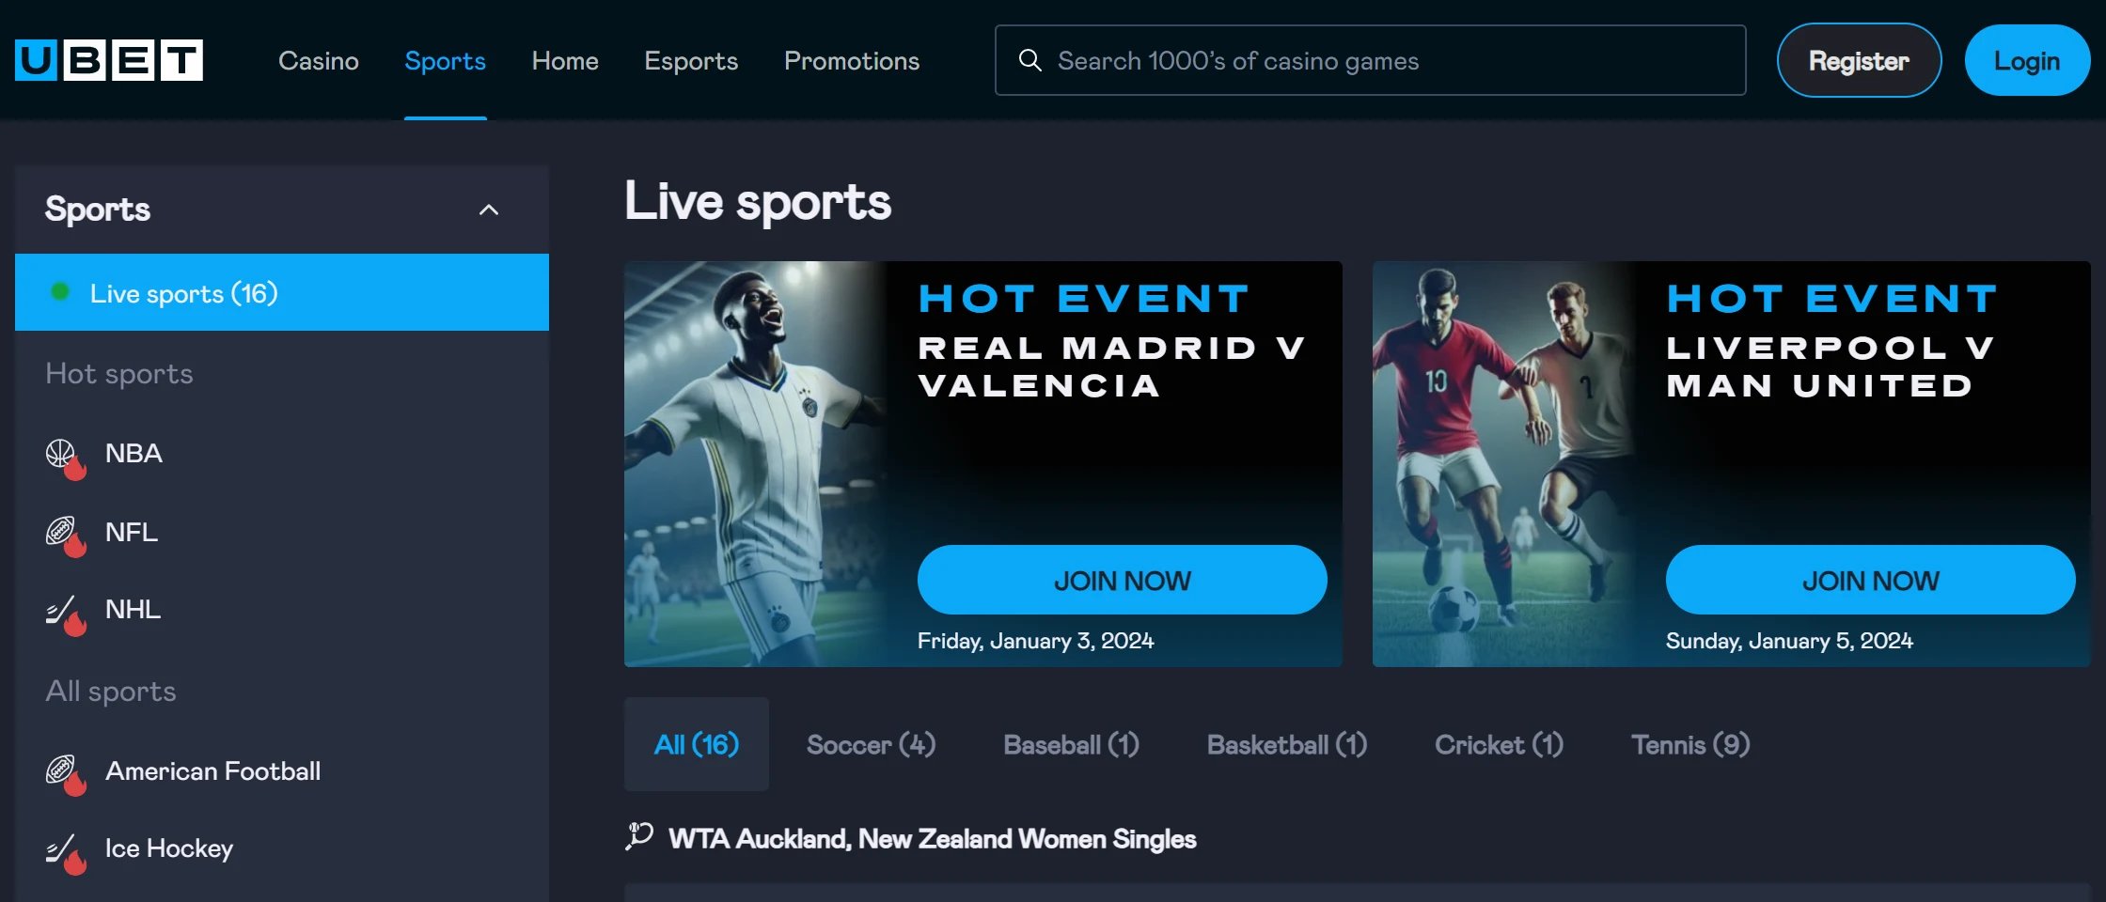
Task: Click the green live indicator dot
Action: click(x=60, y=292)
